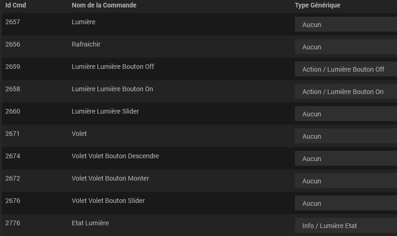Click command ID 2672

[13, 178]
